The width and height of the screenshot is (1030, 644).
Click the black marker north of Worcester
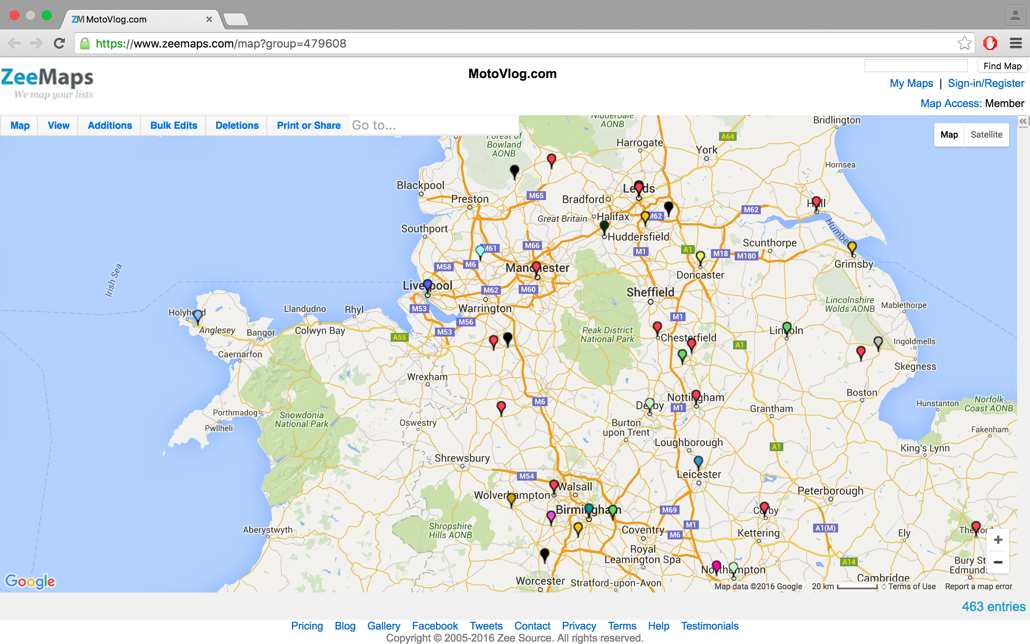545,555
